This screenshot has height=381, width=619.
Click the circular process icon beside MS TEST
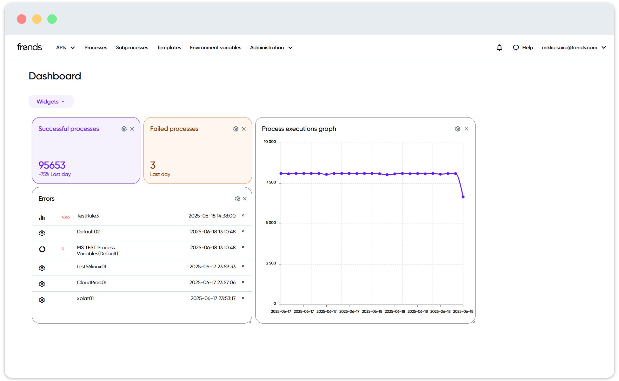pos(42,249)
